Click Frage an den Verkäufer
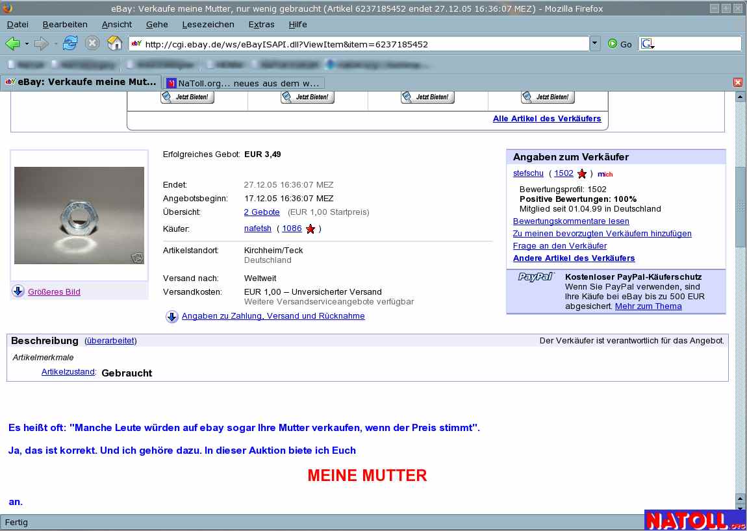747x531 pixels. click(x=560, y=246)
